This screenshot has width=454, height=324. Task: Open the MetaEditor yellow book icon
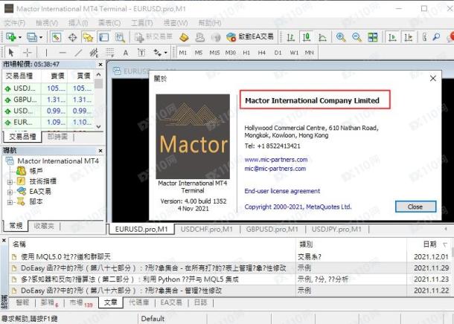click(184, 37)
